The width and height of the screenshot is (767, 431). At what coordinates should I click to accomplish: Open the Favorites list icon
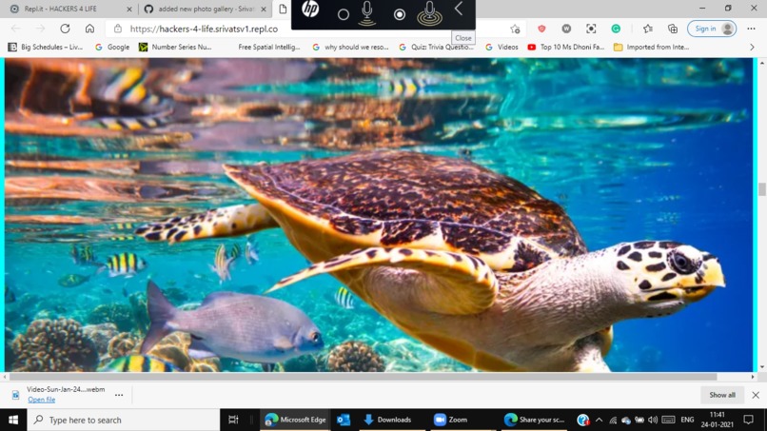tap(648, 29)
